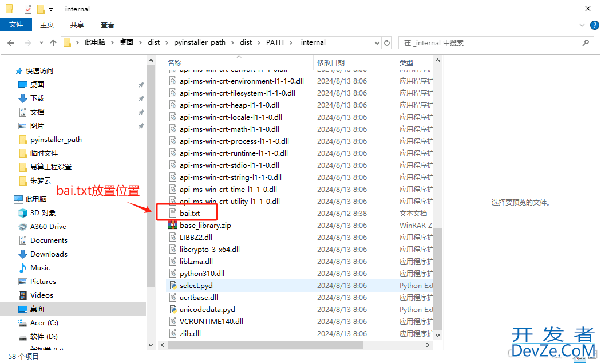Click the search magnifier icon
Screen dimensions: 601x363
[x=586, y=42]
